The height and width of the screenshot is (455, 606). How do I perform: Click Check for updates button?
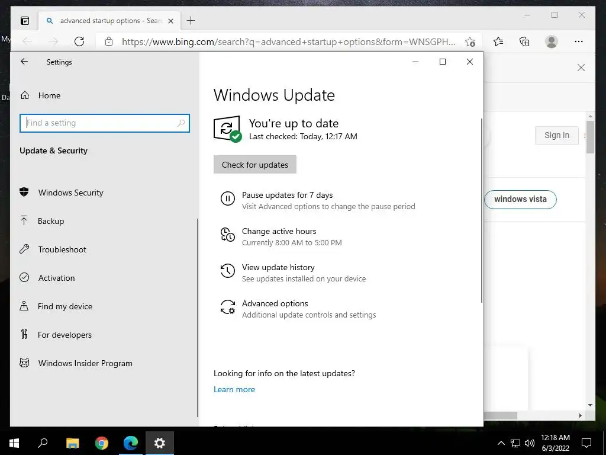[x=255, y=165]
